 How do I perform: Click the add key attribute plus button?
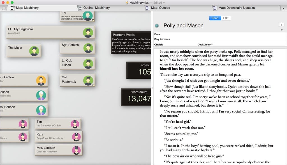click(x=282, y=25)
